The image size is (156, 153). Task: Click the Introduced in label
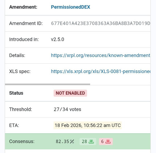[24, 39]
